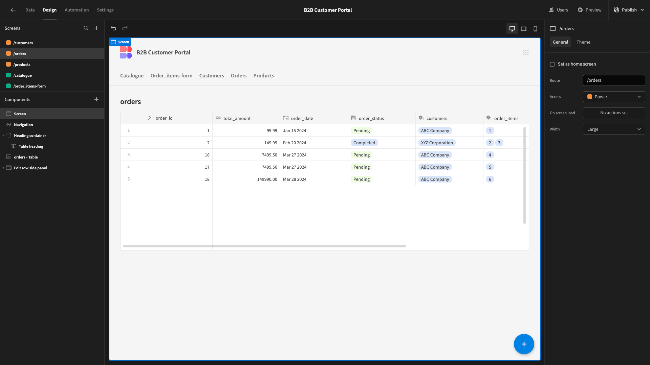This screenshot has height=365, width=650.
Task: Redo the last undone change
Action: tap(125, 28)
